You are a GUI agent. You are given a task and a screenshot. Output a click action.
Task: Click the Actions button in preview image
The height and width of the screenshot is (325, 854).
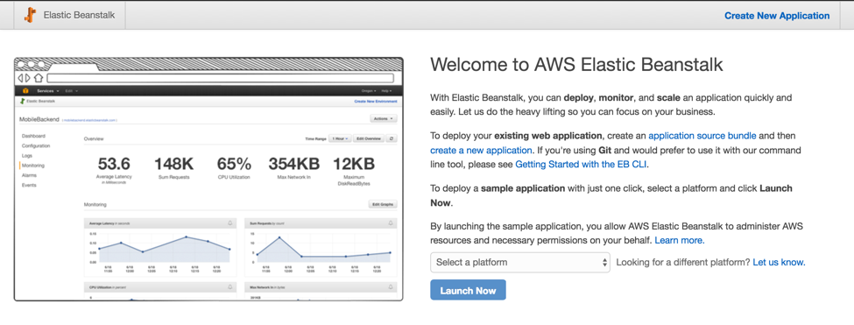384,118
